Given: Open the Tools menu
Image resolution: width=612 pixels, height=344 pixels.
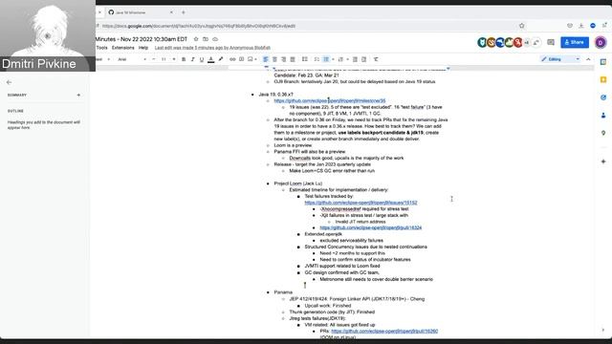Looking at the screenshot, I should coord(102,48).
